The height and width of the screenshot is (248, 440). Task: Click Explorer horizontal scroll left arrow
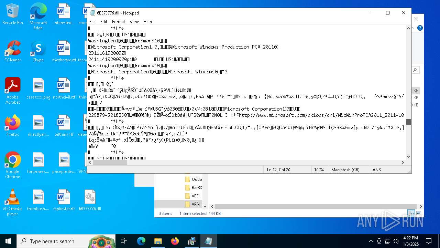[x=212, y=206]
